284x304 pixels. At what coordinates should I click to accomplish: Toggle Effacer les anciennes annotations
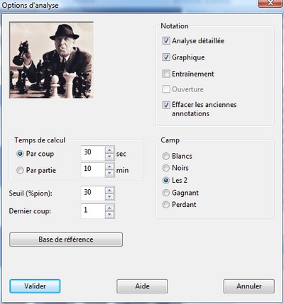166,105
